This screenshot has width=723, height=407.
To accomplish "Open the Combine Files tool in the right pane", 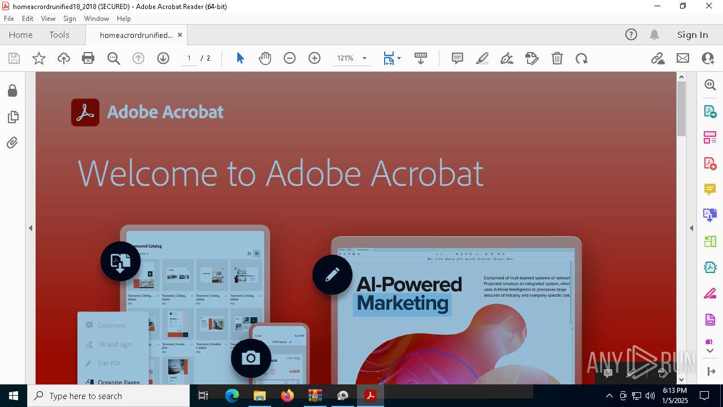I will point(710,215).
